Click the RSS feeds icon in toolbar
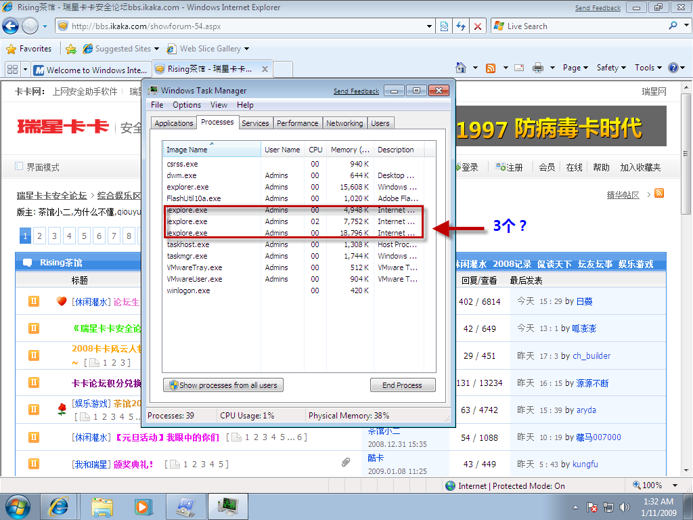Viewport: 693px width, 520px height. click(491, 68)
